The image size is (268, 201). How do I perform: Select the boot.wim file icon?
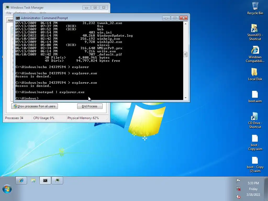point(255,97)
